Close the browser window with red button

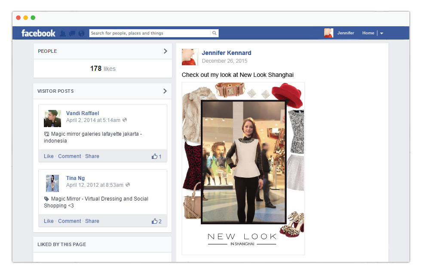pos(18,18)
